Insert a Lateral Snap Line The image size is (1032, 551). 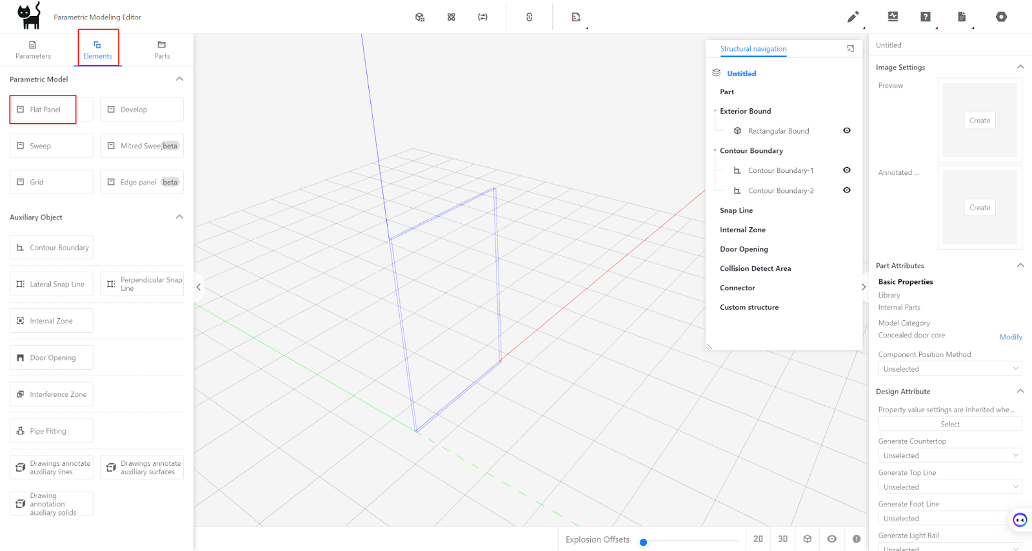click(x=51, y=284)
